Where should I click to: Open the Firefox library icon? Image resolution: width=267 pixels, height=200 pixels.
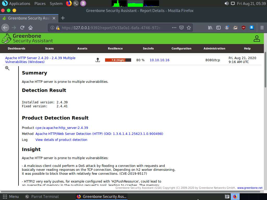[210, 28]
